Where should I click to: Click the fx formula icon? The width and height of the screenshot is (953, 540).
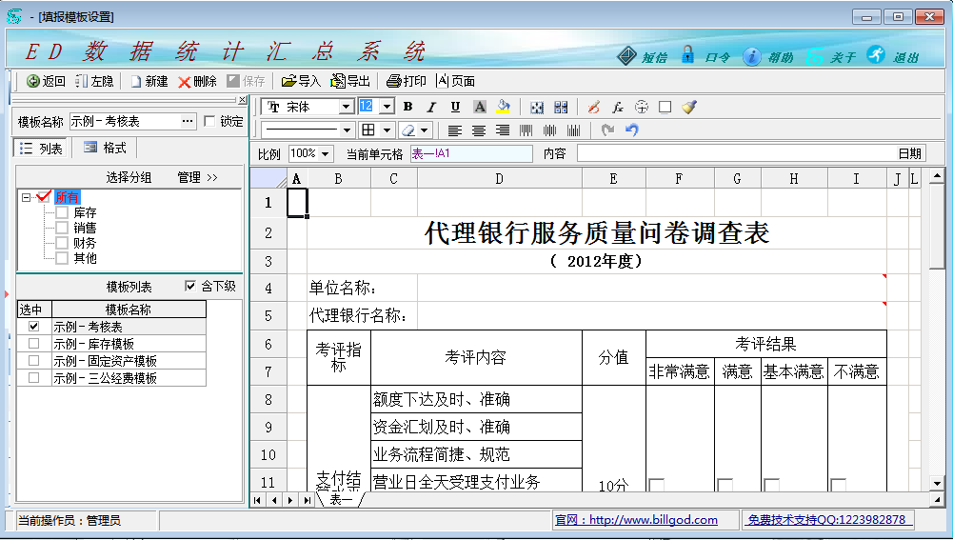pos(618,107)
